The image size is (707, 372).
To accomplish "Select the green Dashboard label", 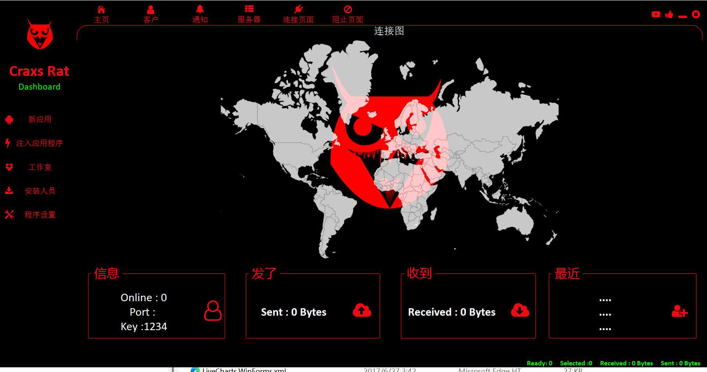I will 40,87.
